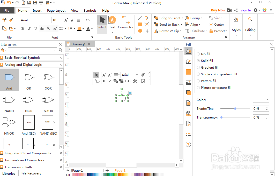This screenshot has width=275, height=176.
Task: Pick the OR gate symbol
Action: coord(29,80)
